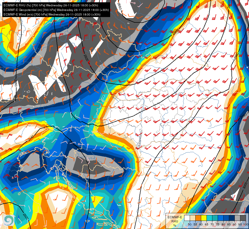Click the 2900 geopotential contour label
249x229 pixels.
pyautogui.click(x=176, y=32)
